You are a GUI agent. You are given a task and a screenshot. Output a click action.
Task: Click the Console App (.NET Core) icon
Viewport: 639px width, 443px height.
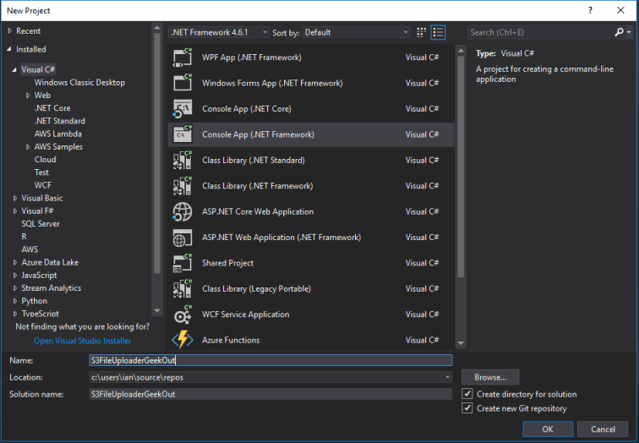pyautogui.click(x=183, y=109)
